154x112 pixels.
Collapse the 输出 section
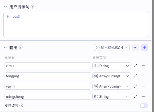click(5, 48)
